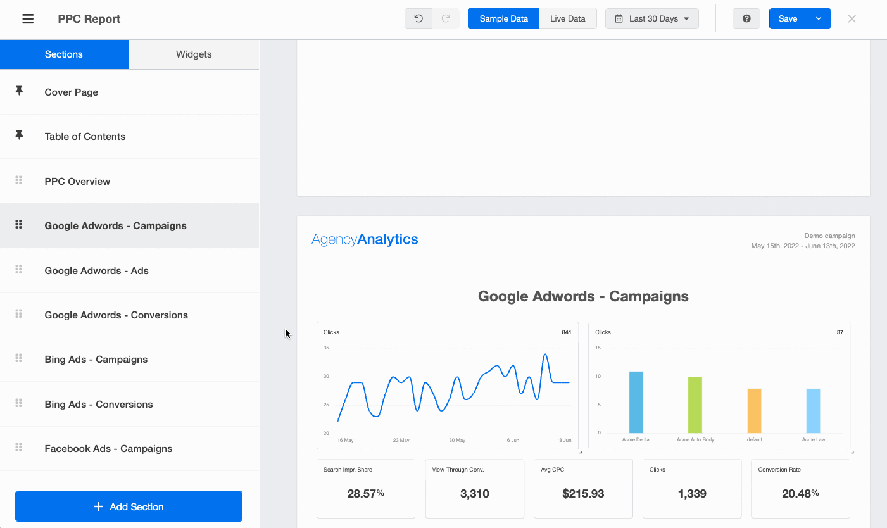
Task: Click the Redo arrow icon
Action: [x=445, y=18]
